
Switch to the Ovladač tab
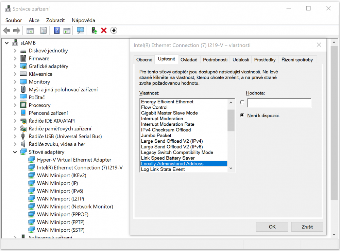point(189,59)
